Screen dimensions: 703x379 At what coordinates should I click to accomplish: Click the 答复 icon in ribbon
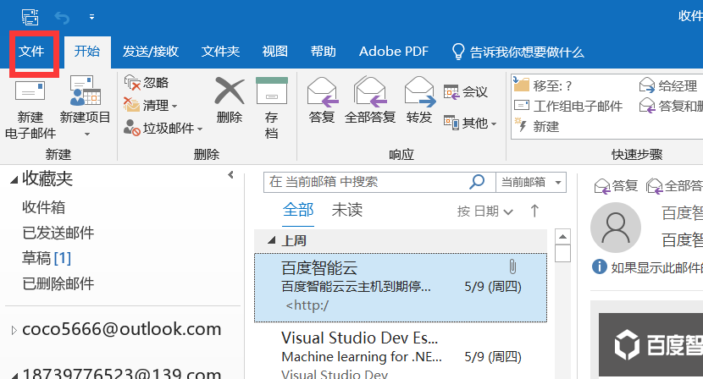(323, 91)
